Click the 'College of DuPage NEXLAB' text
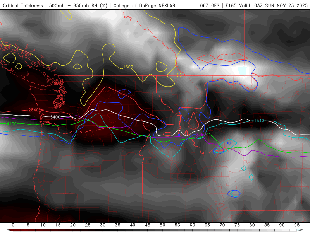This screenshot has width=310, height=232. point(144,6)
